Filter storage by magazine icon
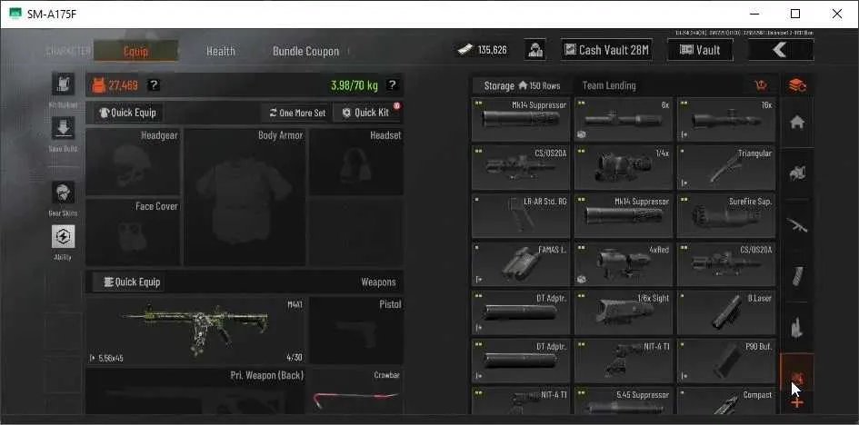This screenshot has height=425, width=859. coord(797,276)
